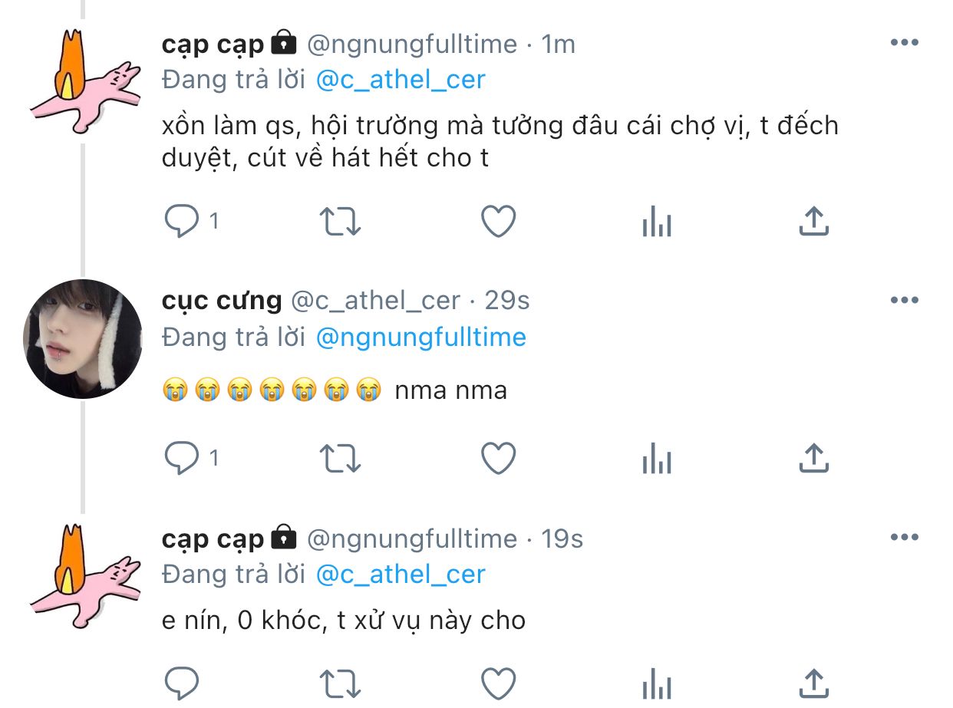Open @ngnungfulltime mention in cục cưng's reply
This screenshot has height=708, width=953.
(x=420, y=337)
